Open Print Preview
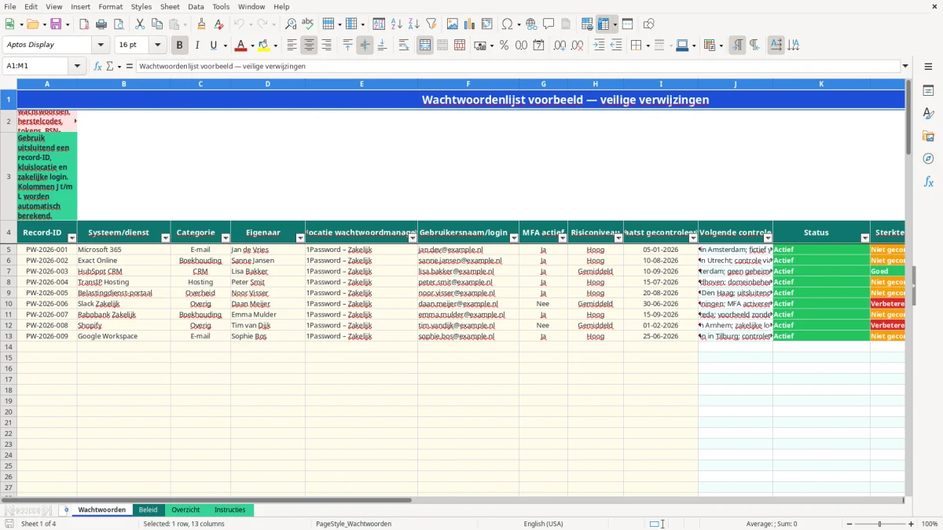The width and height of the screenshot is (943, 530). coord(118,24)
